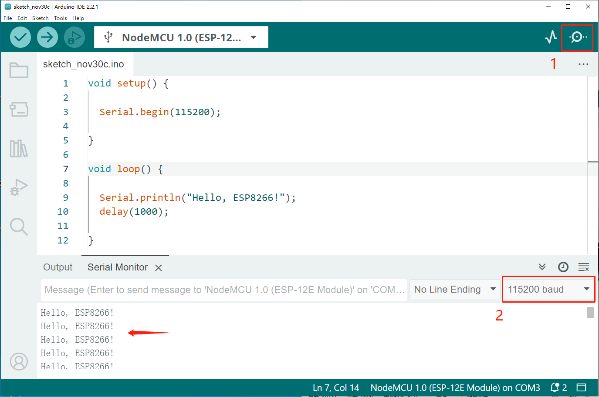The height and width of the screenshot is (397, 599).
Task: Open the No Line Ending dropdown
Action: 455,290
